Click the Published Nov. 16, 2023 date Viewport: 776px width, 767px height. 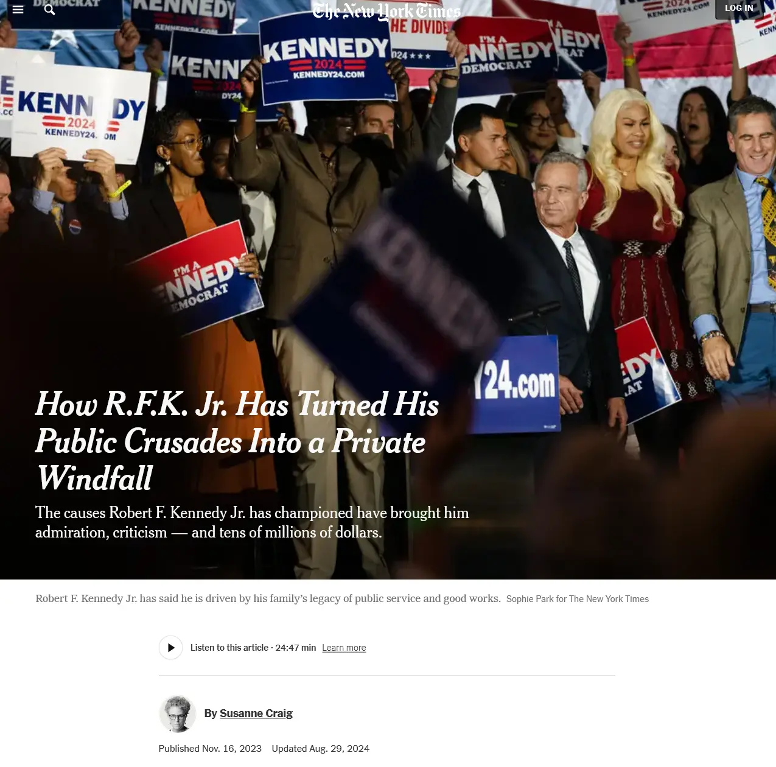210,749
